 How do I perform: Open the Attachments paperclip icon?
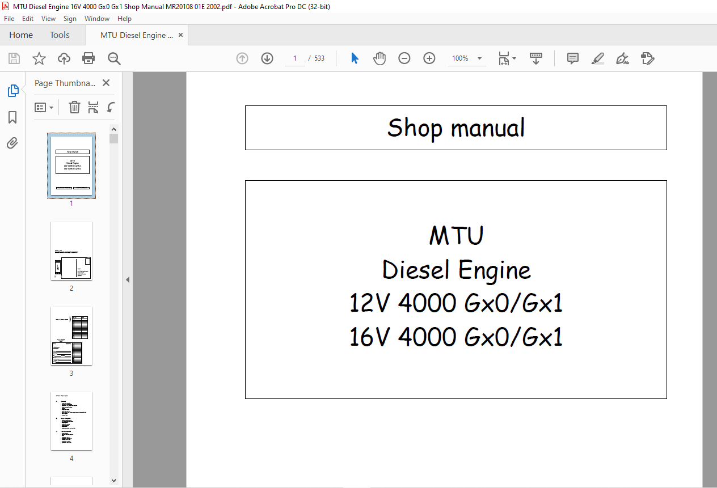(x=12, y=143)
